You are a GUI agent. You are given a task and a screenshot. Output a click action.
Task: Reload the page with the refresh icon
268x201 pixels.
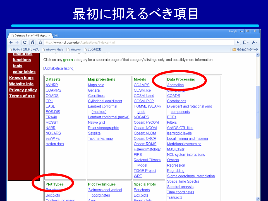25,42
